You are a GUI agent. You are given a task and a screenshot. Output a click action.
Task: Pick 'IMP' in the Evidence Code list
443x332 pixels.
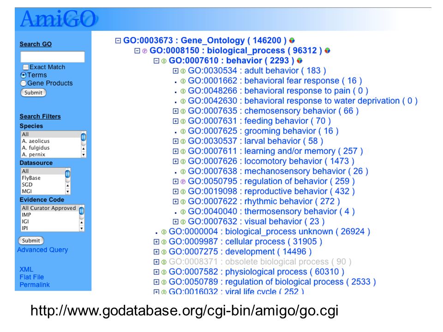(x=50, y=214)
